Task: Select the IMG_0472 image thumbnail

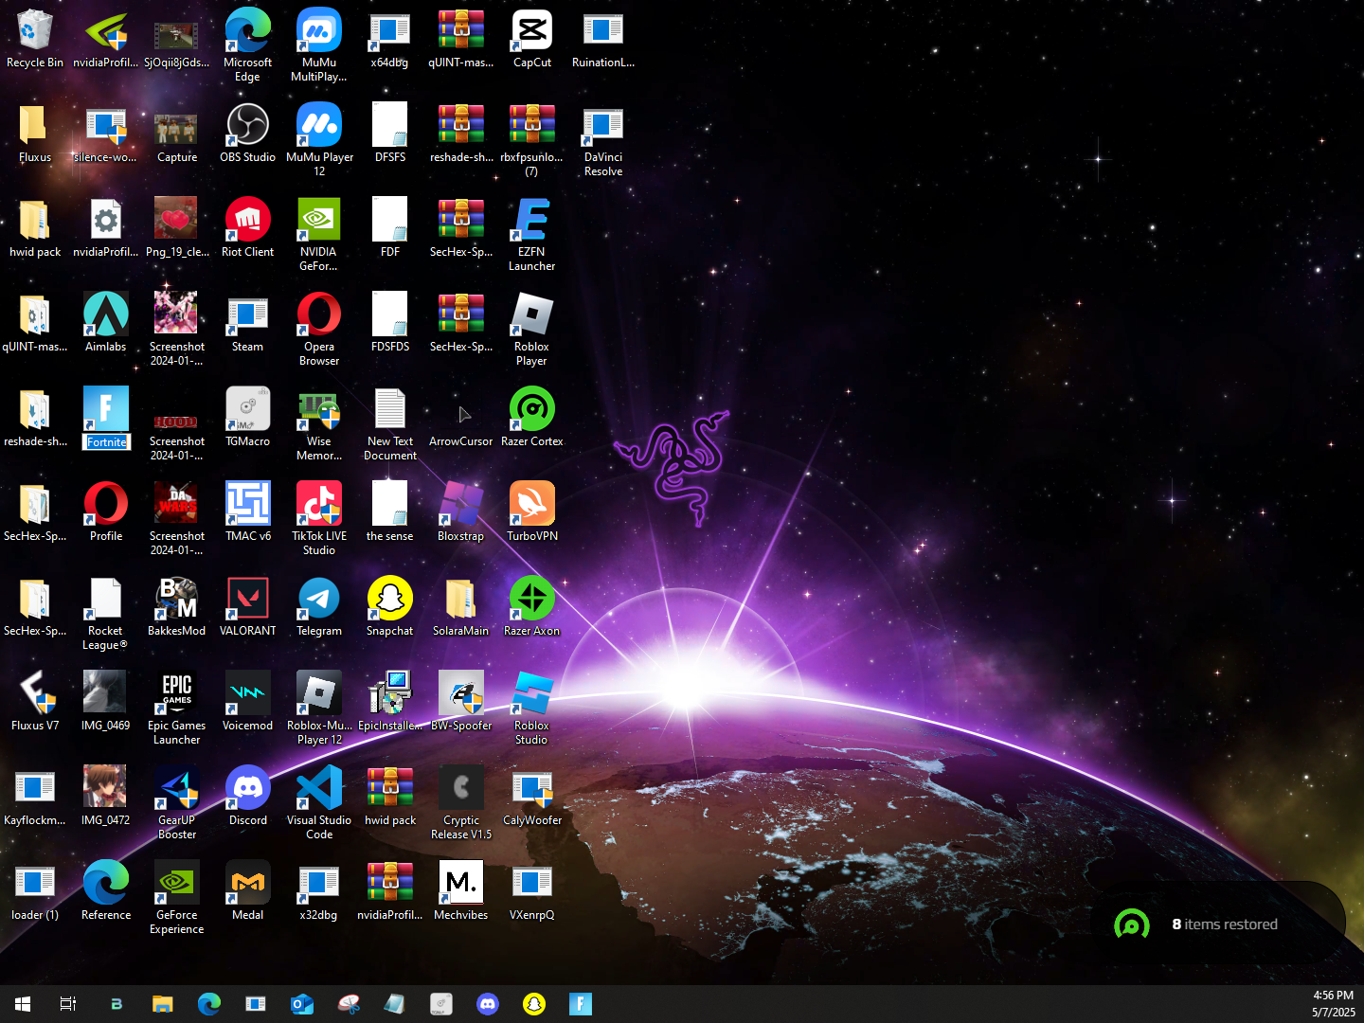Action: click(106, 798)
